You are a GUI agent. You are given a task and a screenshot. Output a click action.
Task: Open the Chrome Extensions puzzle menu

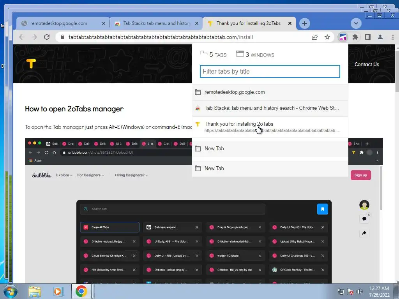pyautogui.click(x=355, y=37)
